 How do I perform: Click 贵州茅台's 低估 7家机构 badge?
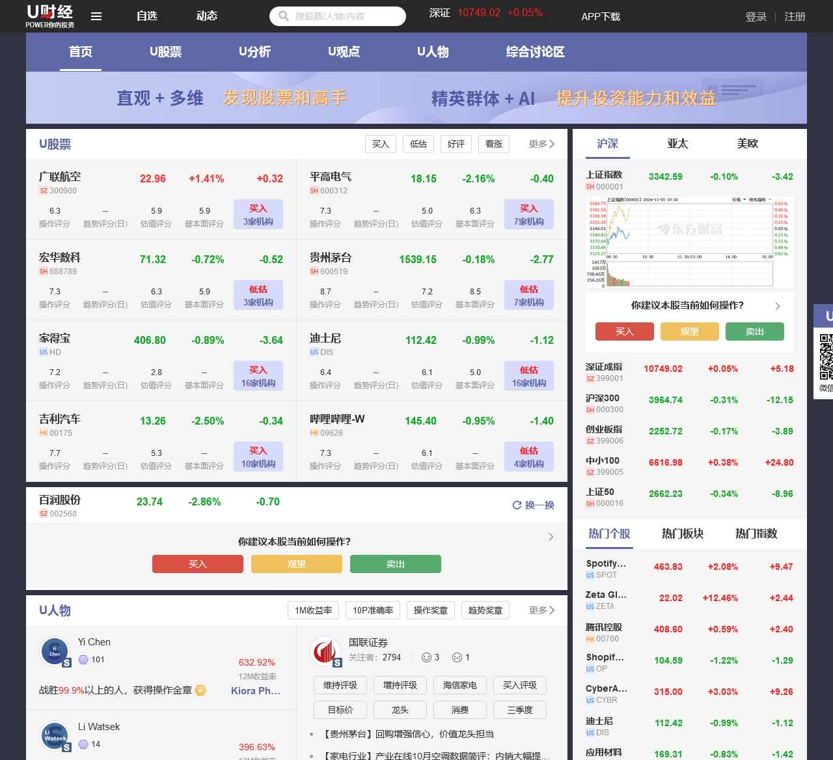point(529,296)
